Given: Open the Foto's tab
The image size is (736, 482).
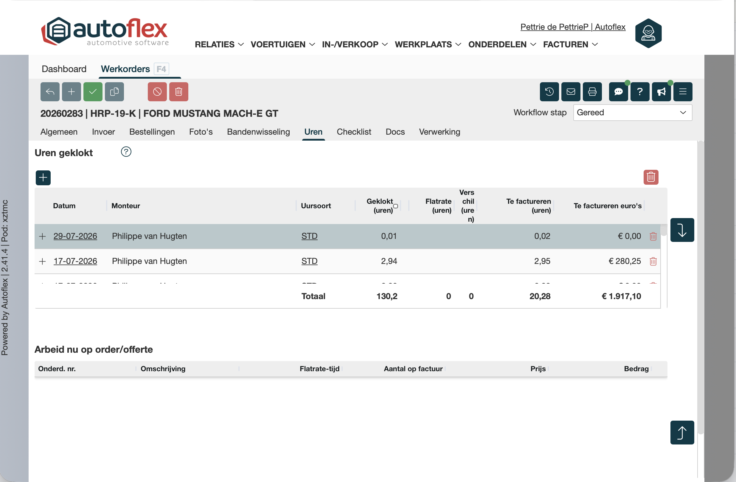Looking at the screenshot, I should (x=201, y=132).
